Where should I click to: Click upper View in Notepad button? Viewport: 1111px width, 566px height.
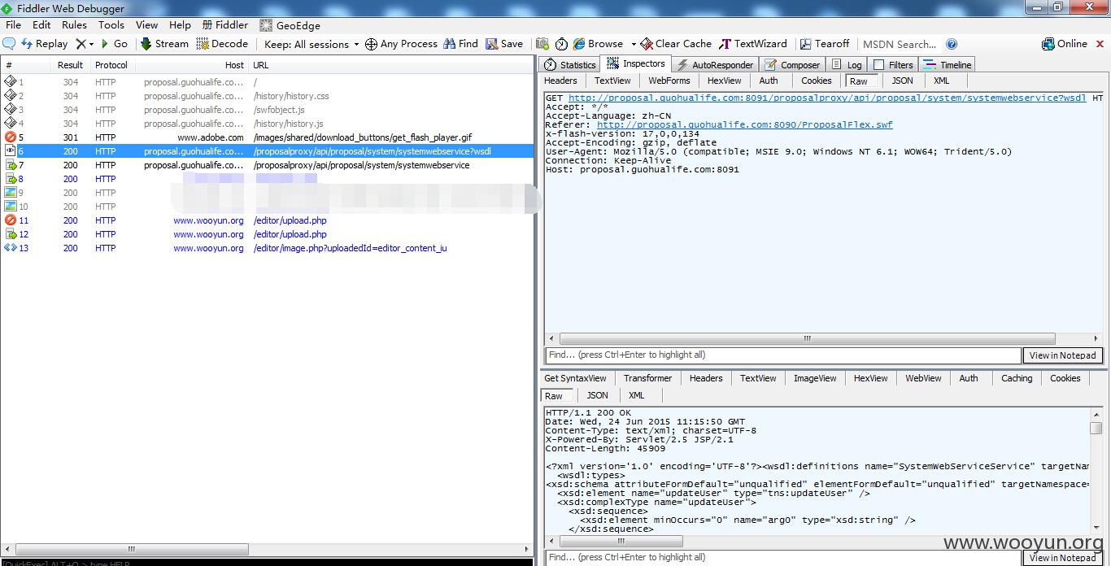(x=1062, y=355)
